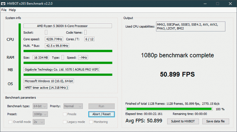
Task: Click the Gigabyte X570 I AORUS PRO WIFI field
Action: click(61, 69)
